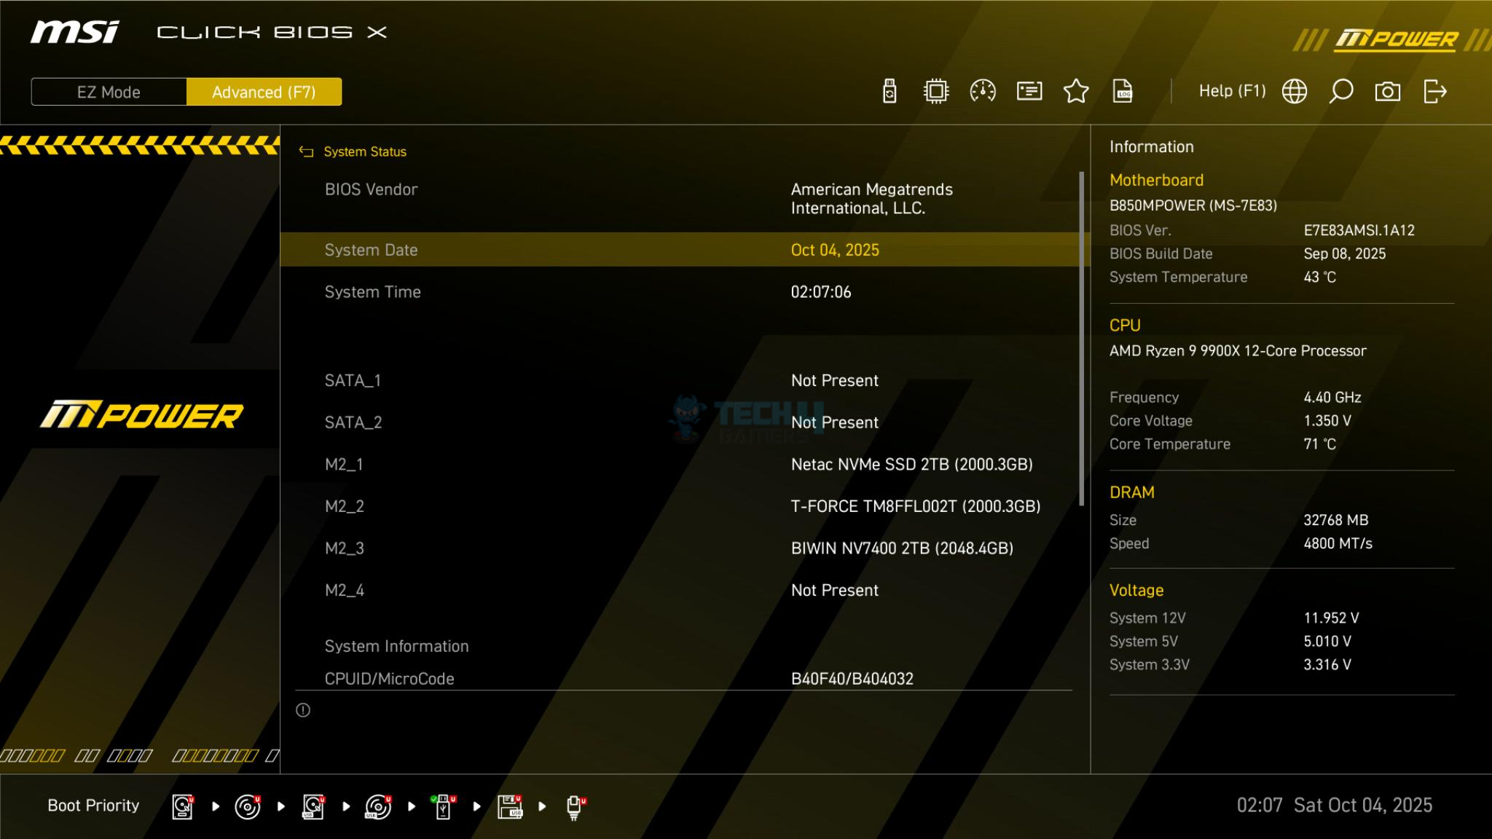Image resolution: width=1492 pixels, height=839 pixels.
Task: Click the star Favorites icon
Action: click(1076, 92)
